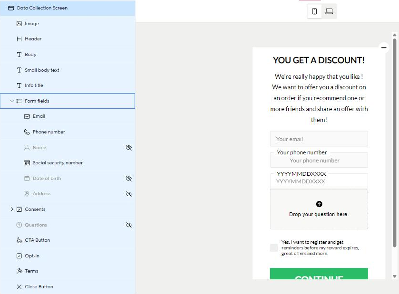Viewport: 399px width, 294px height.
Task: Click the Drop your question here area
Action: (319, 209)
